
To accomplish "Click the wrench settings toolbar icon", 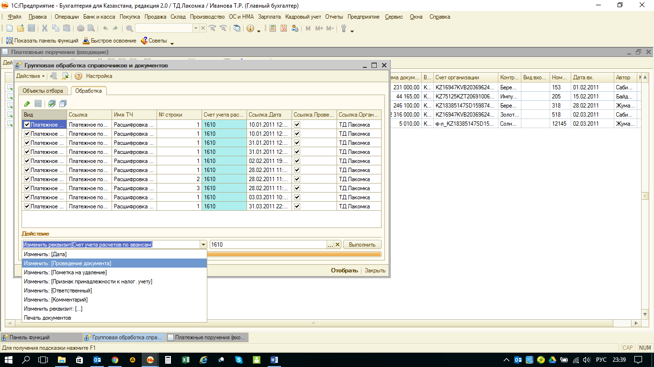I will point(343,29).
